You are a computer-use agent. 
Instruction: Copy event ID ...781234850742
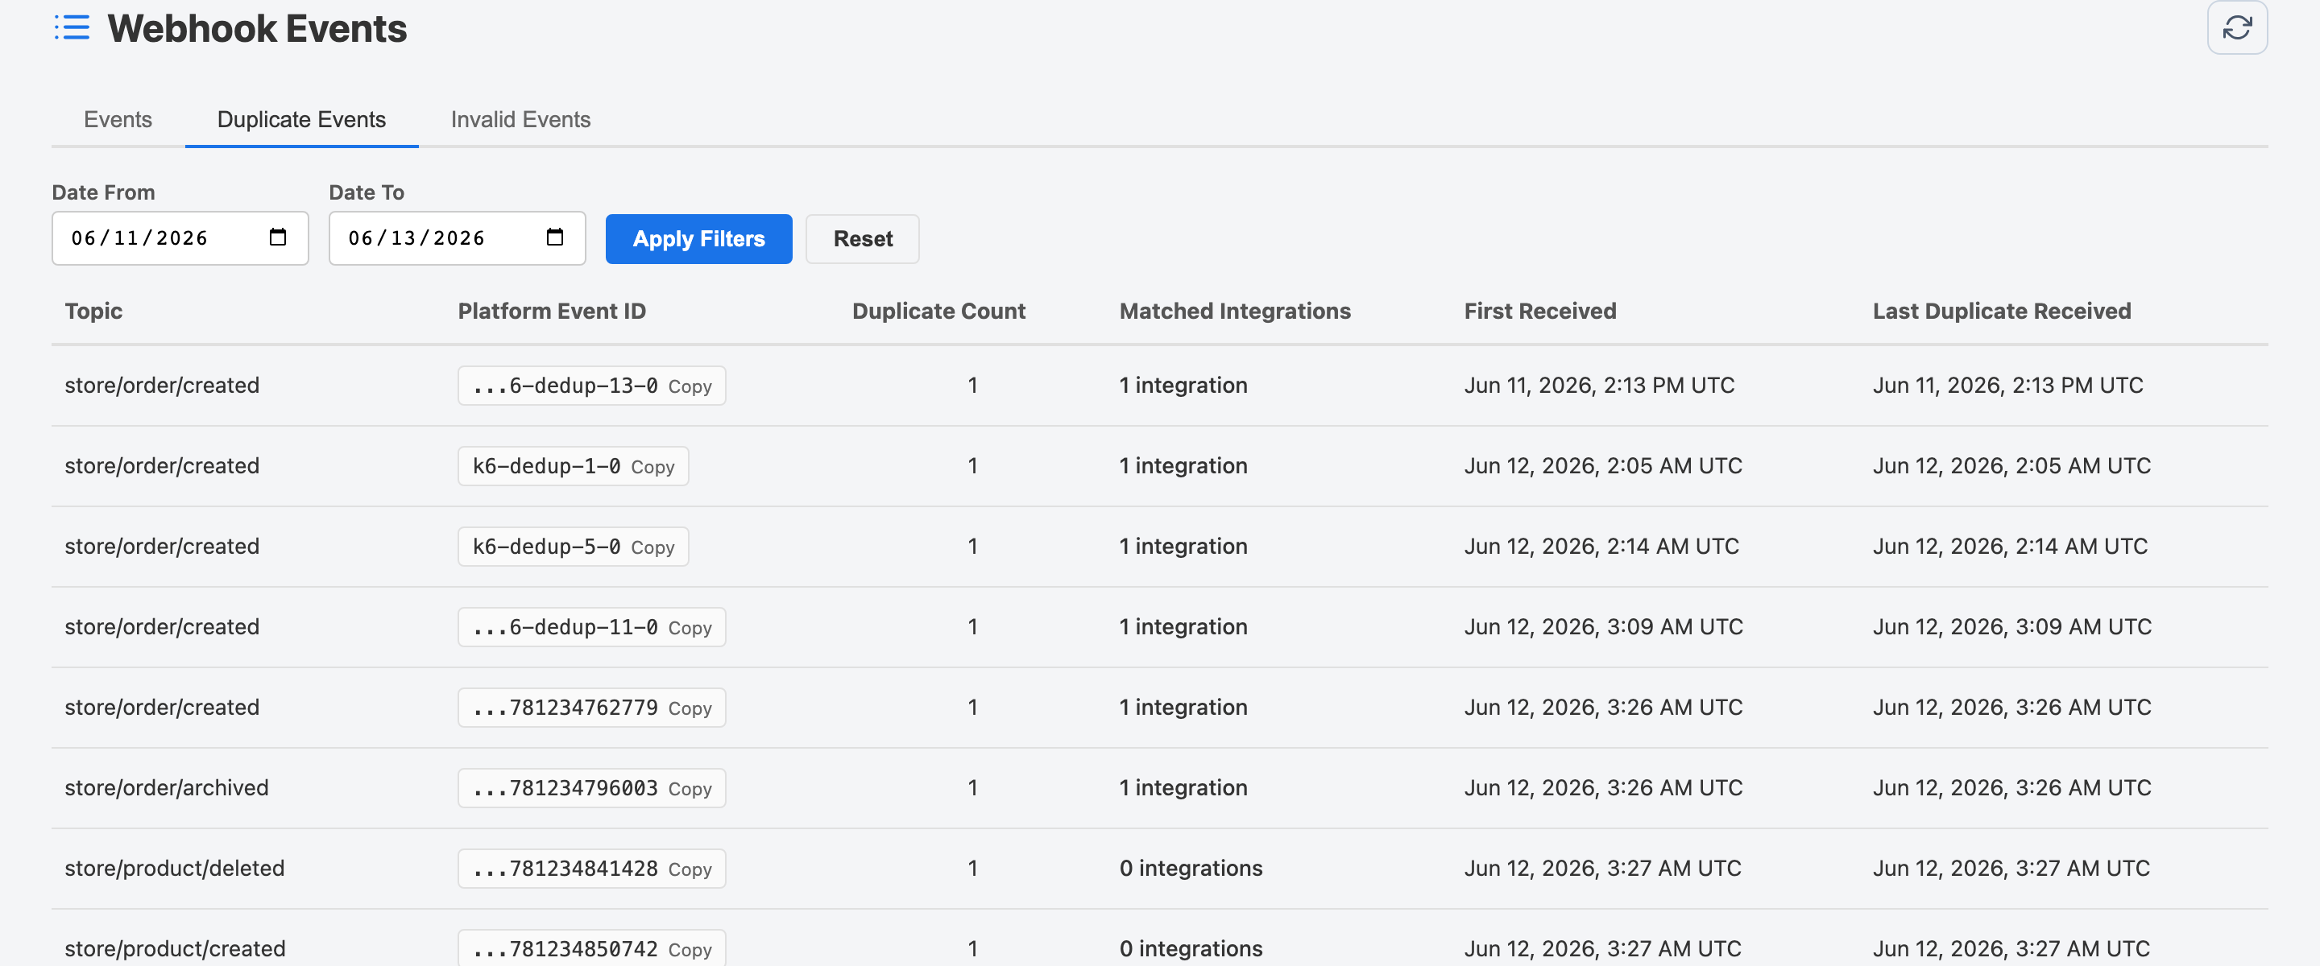pos(690,950)
